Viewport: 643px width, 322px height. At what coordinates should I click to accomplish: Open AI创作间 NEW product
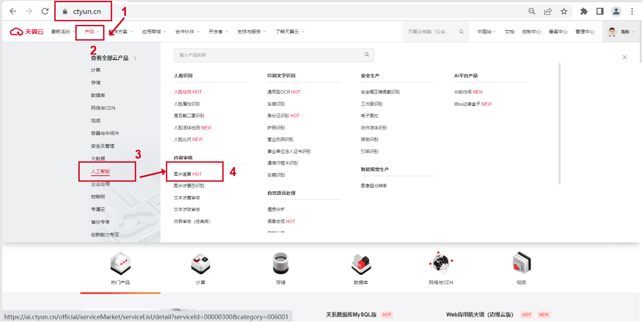pyautogui.click(x=468, y=92)
